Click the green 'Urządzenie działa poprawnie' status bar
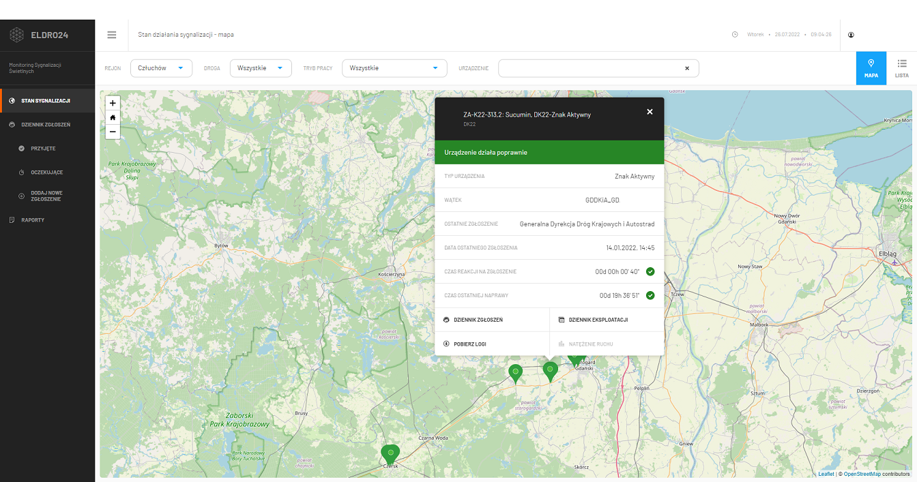This screenshot has width=917, height=482. click(549, 152)
